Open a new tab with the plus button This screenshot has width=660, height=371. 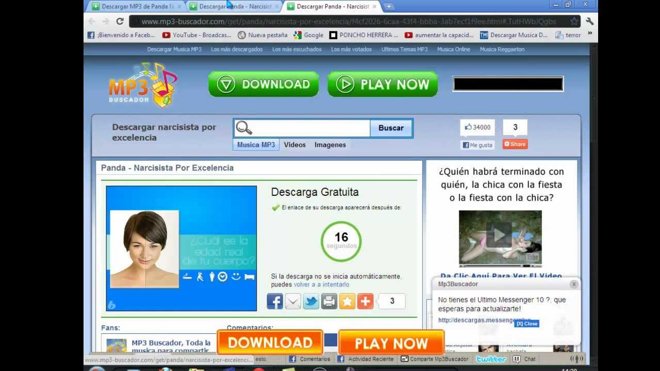tap(389, 7)
